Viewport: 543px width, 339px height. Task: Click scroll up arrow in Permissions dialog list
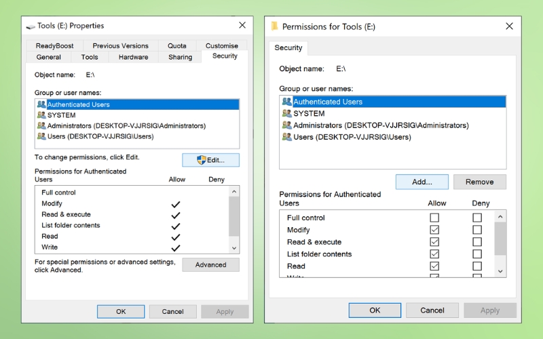point(501,216)
